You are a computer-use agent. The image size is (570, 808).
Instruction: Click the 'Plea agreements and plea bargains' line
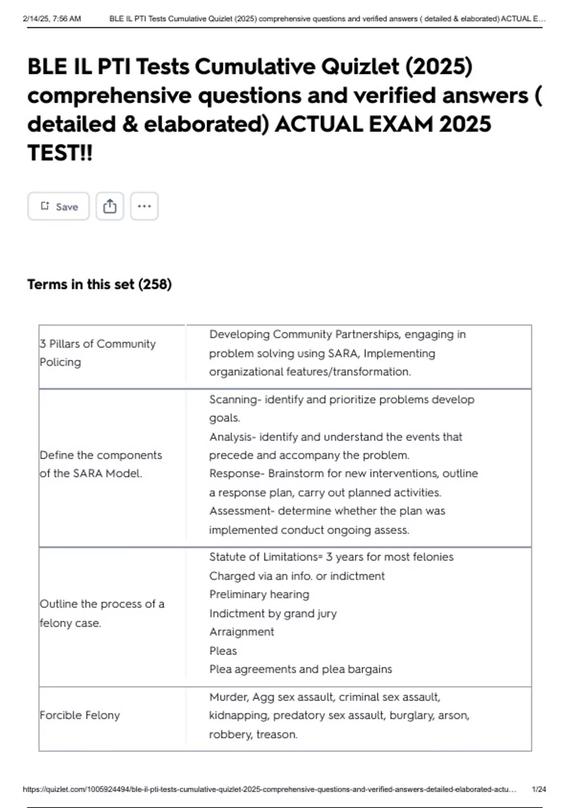click(x=301, y=669)
